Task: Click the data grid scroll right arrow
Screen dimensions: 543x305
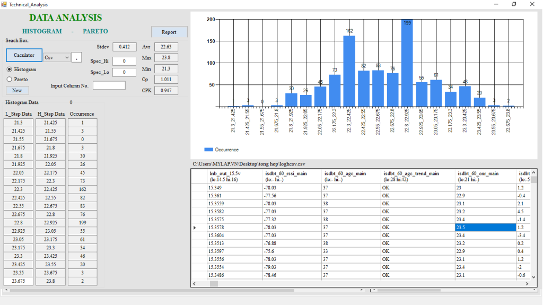Action: (x=527, y=283)
